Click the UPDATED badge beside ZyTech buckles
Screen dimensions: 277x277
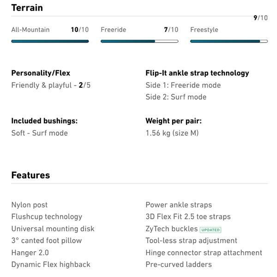(211, 229)
